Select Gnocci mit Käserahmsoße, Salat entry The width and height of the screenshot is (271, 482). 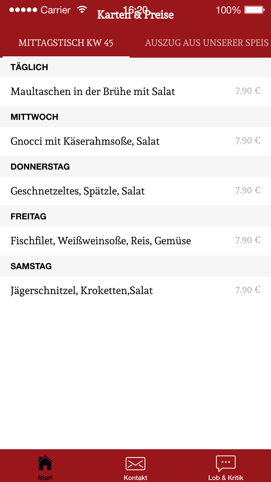point(135,141)
